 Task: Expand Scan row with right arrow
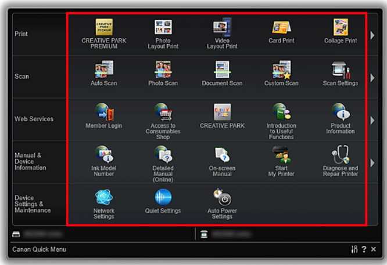pyautogui.click(x=372, y=78)
